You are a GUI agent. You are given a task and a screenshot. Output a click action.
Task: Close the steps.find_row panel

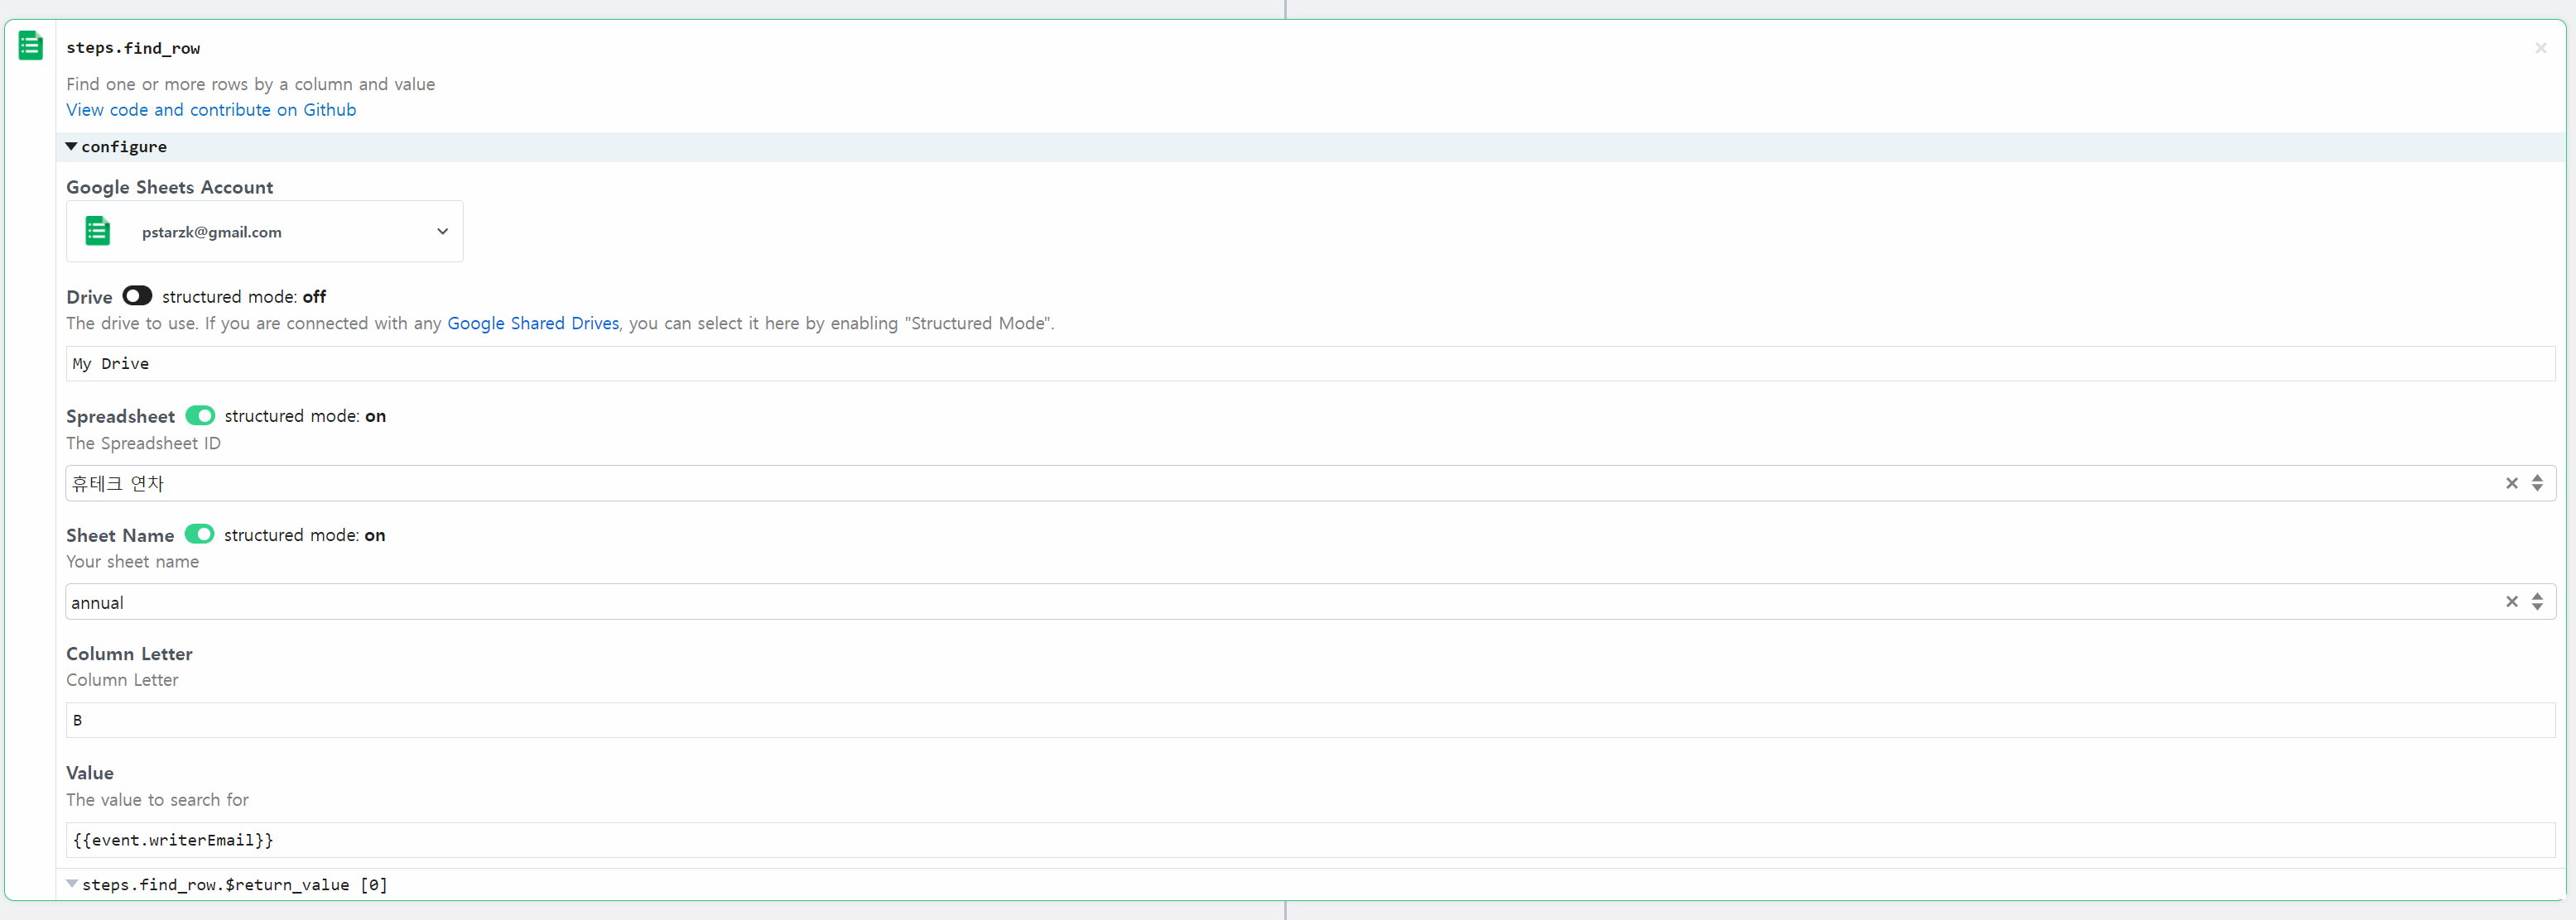pyautogui.click(x=2540, y=47)
